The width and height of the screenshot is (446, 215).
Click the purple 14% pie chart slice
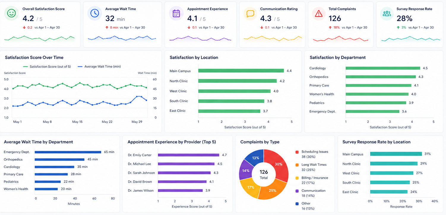click(x=246, y=170)
